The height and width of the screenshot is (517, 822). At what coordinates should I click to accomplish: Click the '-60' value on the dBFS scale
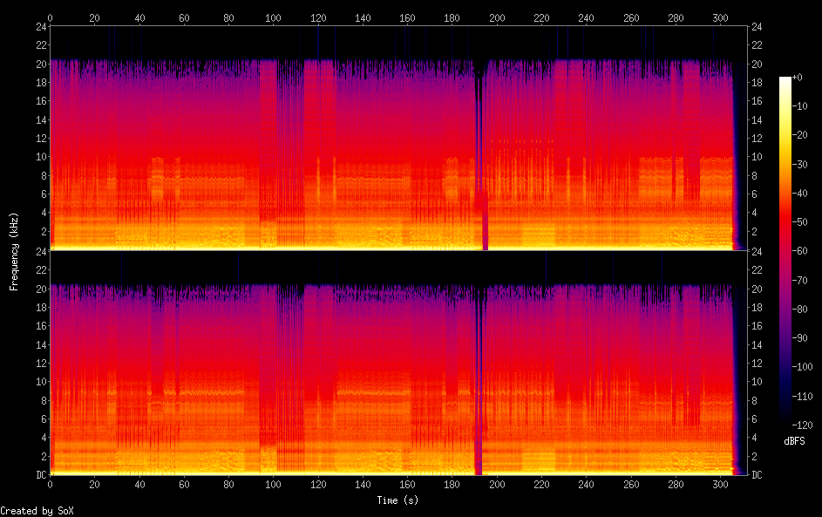coord(800,250)
